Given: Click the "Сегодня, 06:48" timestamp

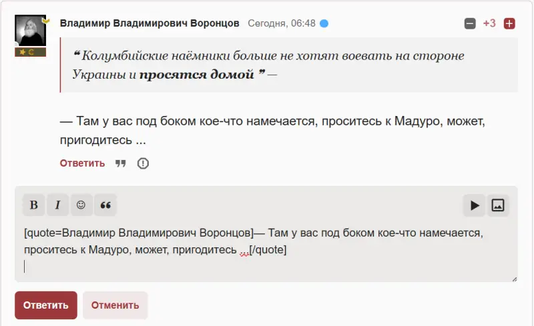Looking at the screenshot, I should coord(281,23).
